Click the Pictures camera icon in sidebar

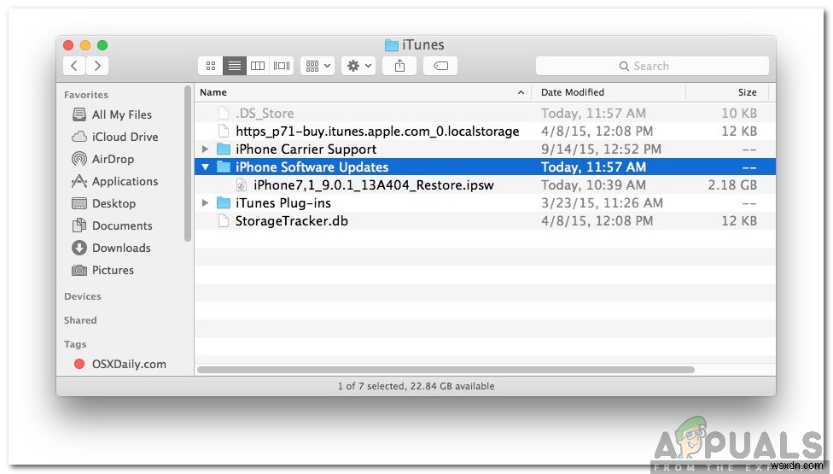tap(79, 270)
